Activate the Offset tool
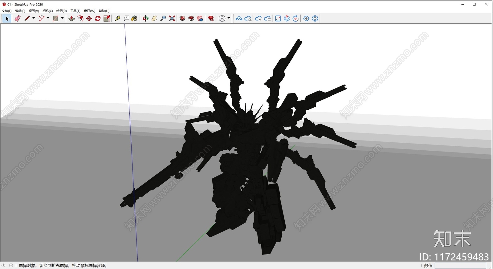The image size is (493, 269). pyautogui.click(x=80, y=18)
